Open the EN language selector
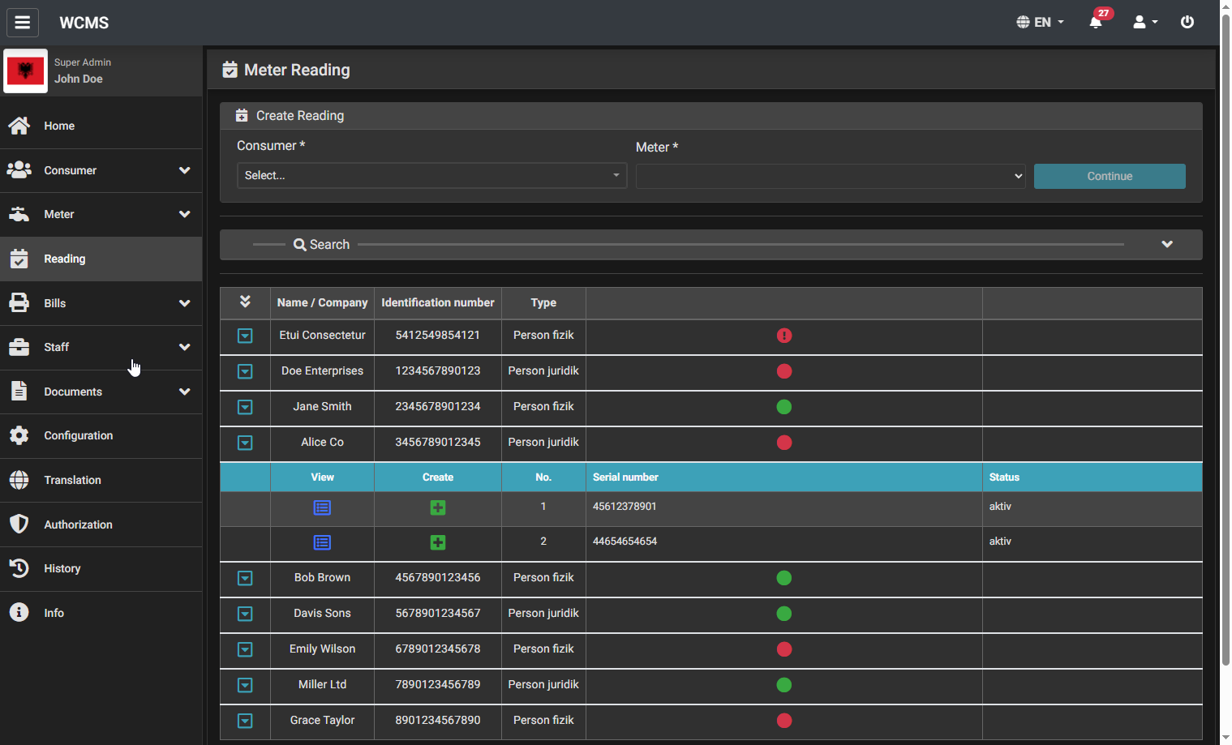1232x745 pixels. (x=1040, y=22)
